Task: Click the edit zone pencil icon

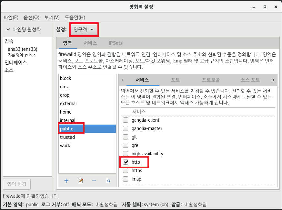Action: pos(80,181)
